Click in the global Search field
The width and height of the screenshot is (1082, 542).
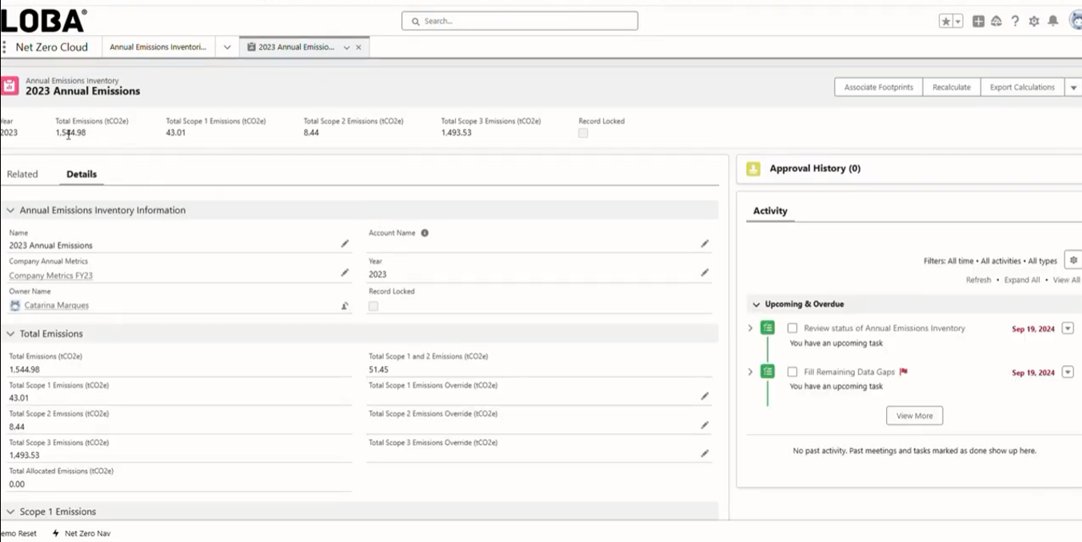click(520, 21)
